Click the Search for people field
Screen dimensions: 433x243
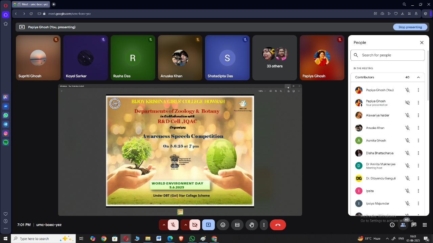coord(391,55)
